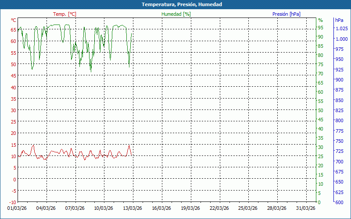Click the 600 value on pressure axis

339,202
